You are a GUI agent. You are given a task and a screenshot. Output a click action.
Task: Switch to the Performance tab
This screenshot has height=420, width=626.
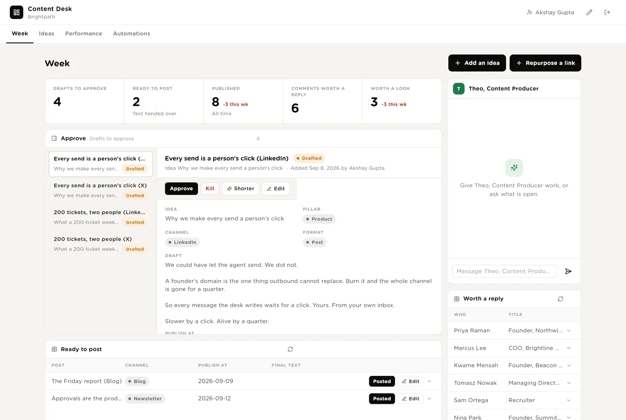click(84, 34)
